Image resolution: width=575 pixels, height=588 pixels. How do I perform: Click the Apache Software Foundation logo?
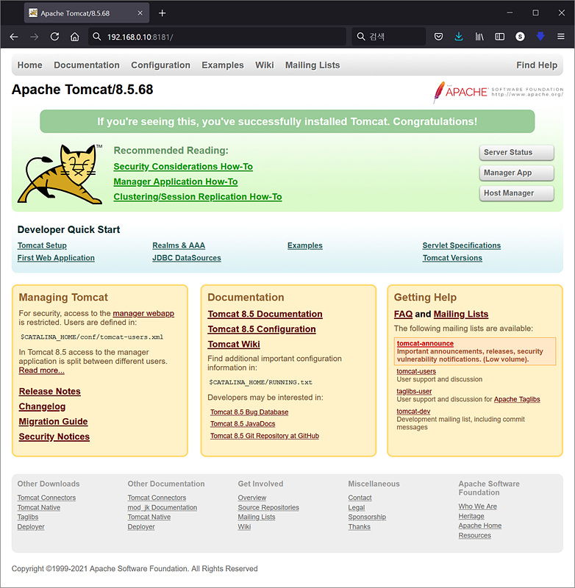point(498,92)
